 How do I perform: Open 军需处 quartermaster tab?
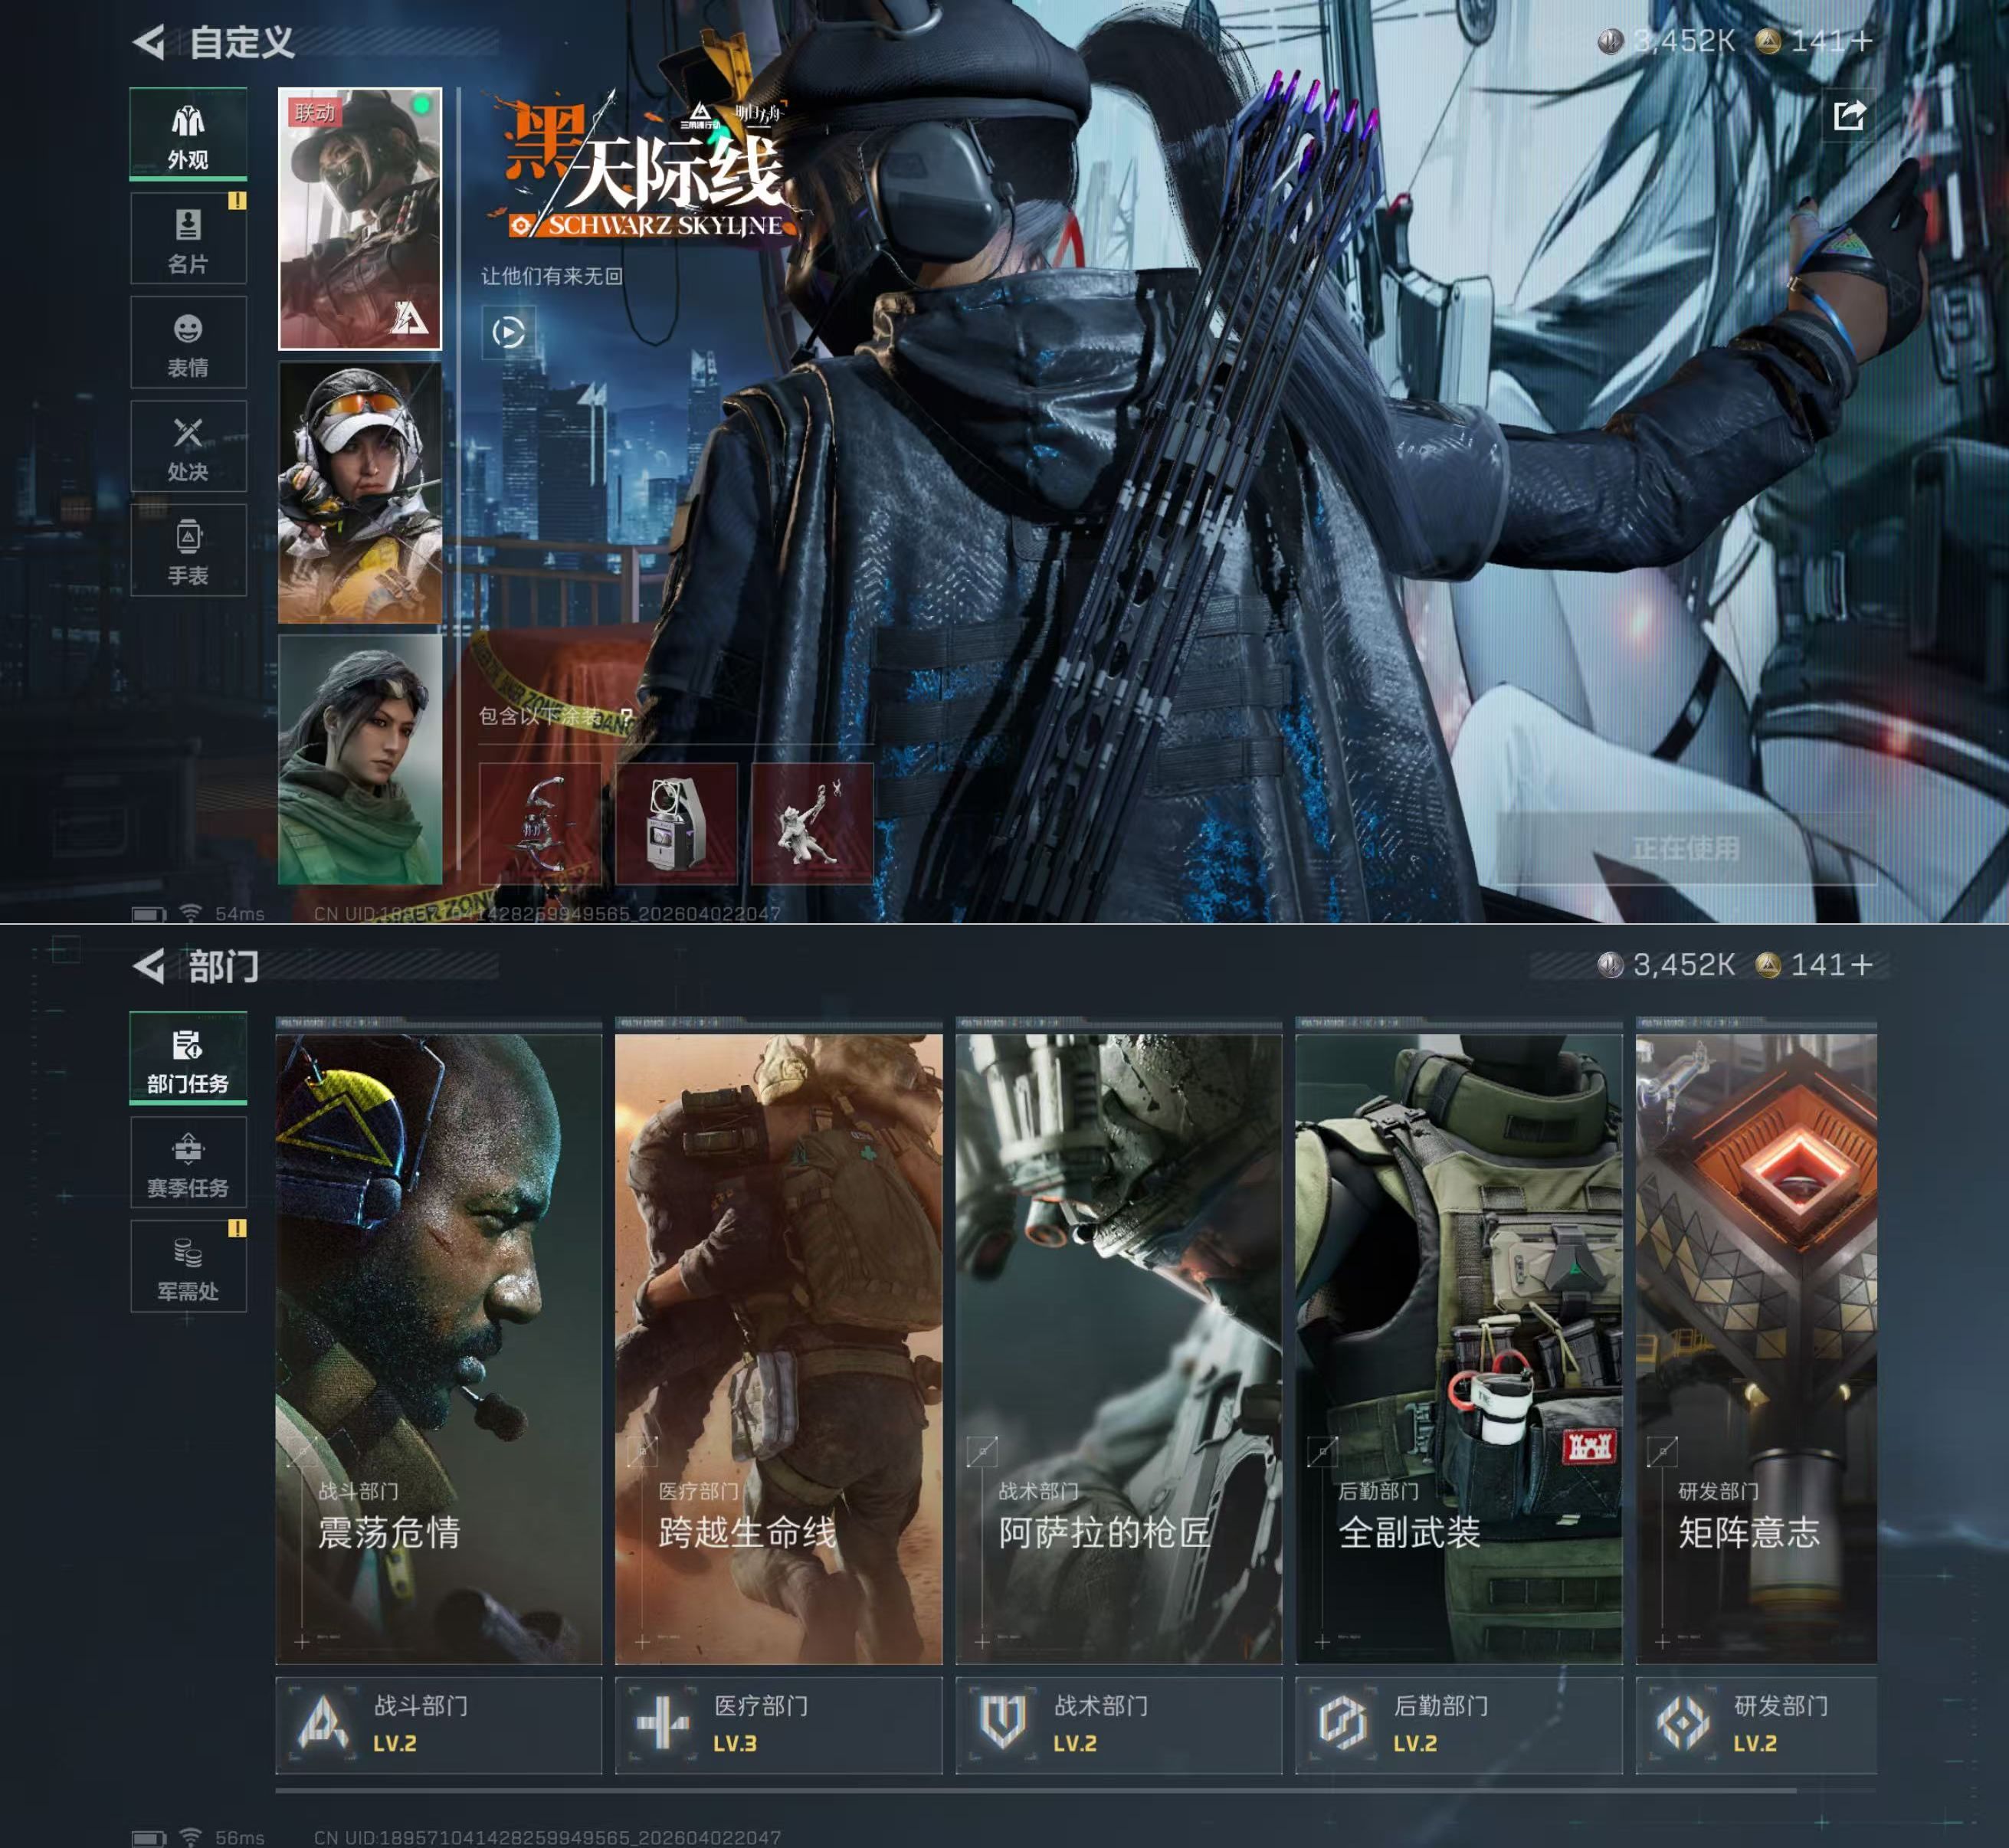(188, 1267)
